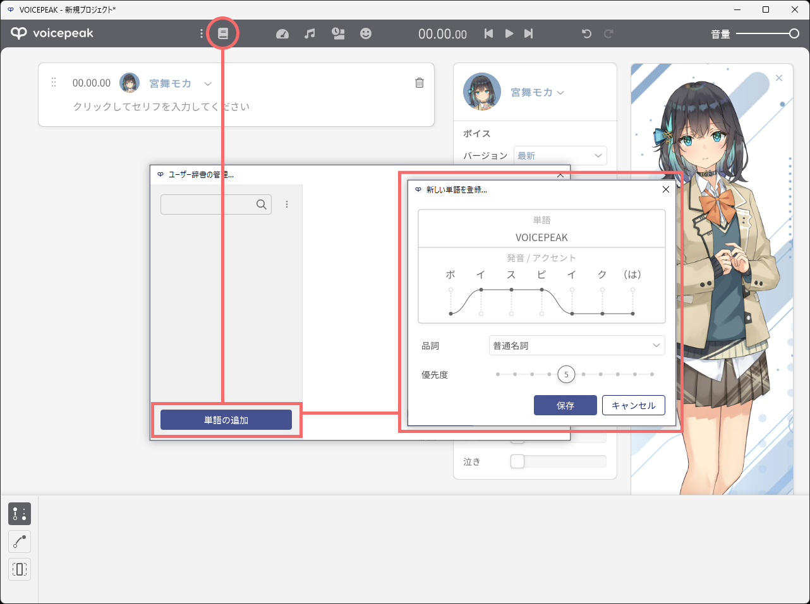
Task: Click the 単語の追加 button
Action: [226, 420]
